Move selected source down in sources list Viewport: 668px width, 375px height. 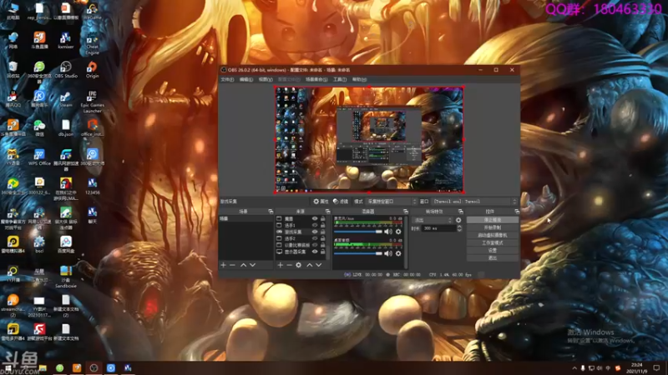[x=319, y=265]
